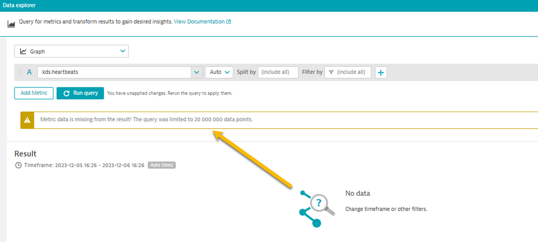Click the timeframe date range text
This screenshot has width=538, height=242.
click(x=84, y=165)
